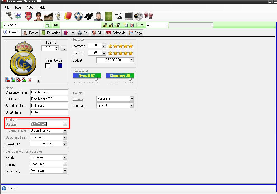Click the Budget stepper arrows
Viewport: 277px width, 194px height.
point(132,60)
